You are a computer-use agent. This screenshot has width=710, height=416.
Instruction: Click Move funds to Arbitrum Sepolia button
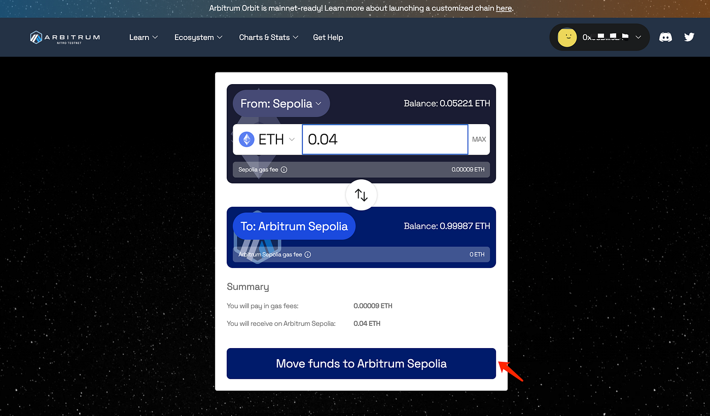click(361, 363)
